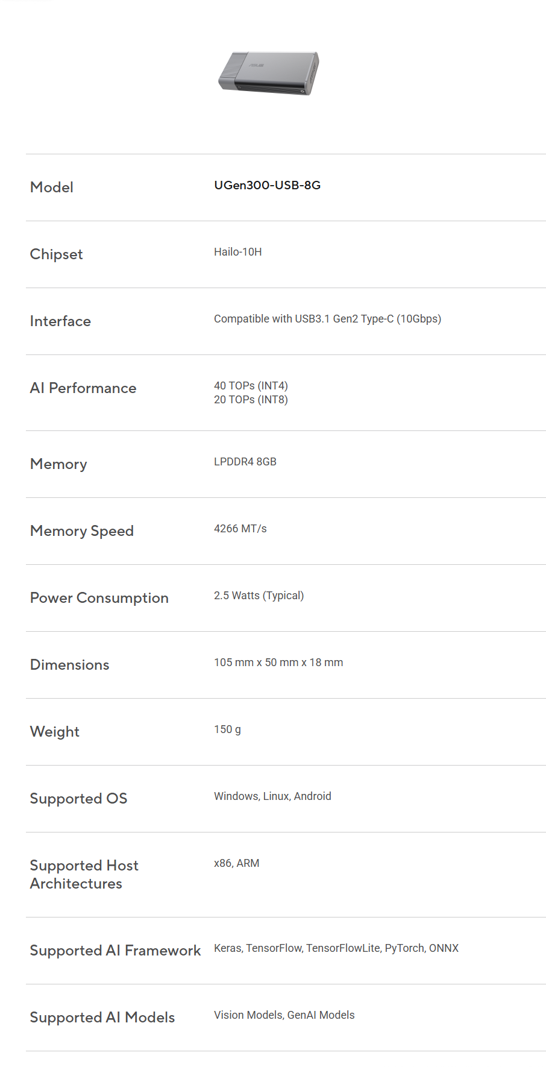546x1067 pixels.
Task: Click the x86, ARM architectures value
Action: pyautogui.click(x=236, y=863)
